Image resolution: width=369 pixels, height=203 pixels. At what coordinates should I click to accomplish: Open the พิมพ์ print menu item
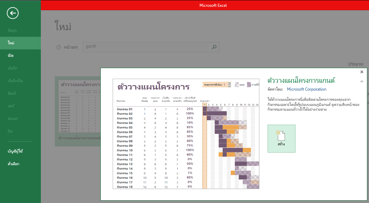[x=20, y=93]
